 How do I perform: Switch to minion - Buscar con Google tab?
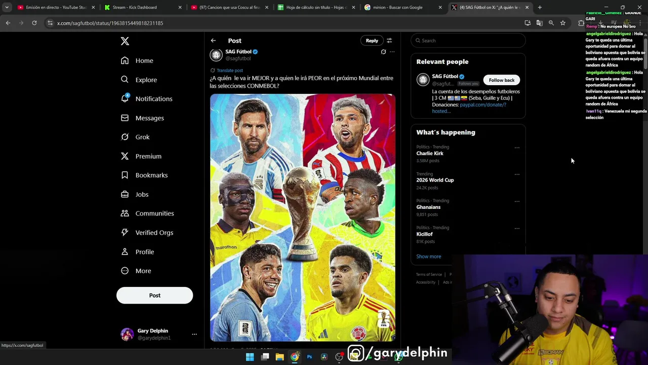[404, 8]
